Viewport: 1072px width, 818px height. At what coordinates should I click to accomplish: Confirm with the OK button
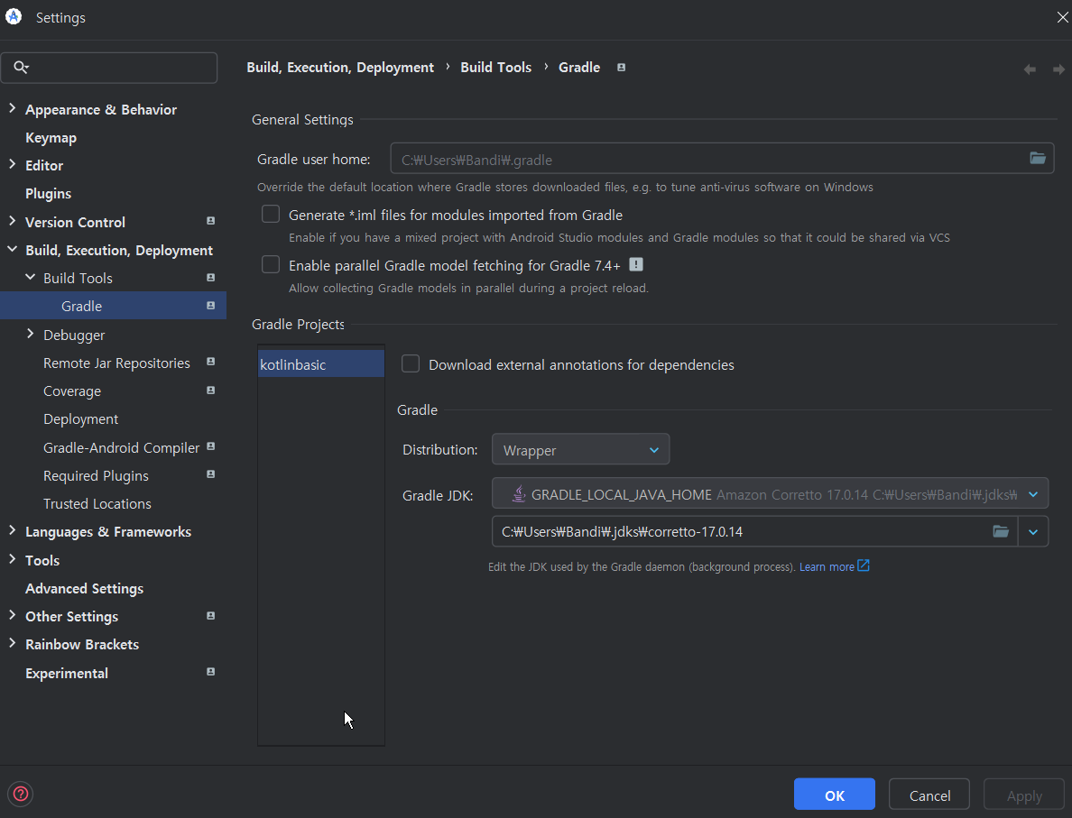(834, 795)
